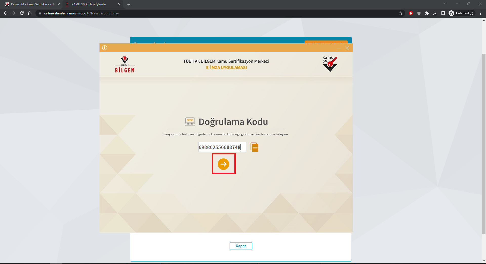
Task: Expand the tab search chevron
Action: (x=445, y=4)
